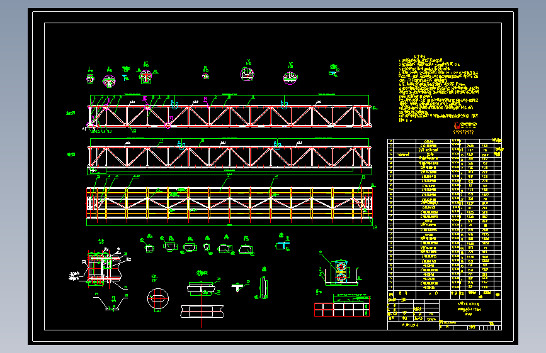Select the magenta circled detail above truss center
The height and width of the screenshot is (353, 546).
pos(247,73)
